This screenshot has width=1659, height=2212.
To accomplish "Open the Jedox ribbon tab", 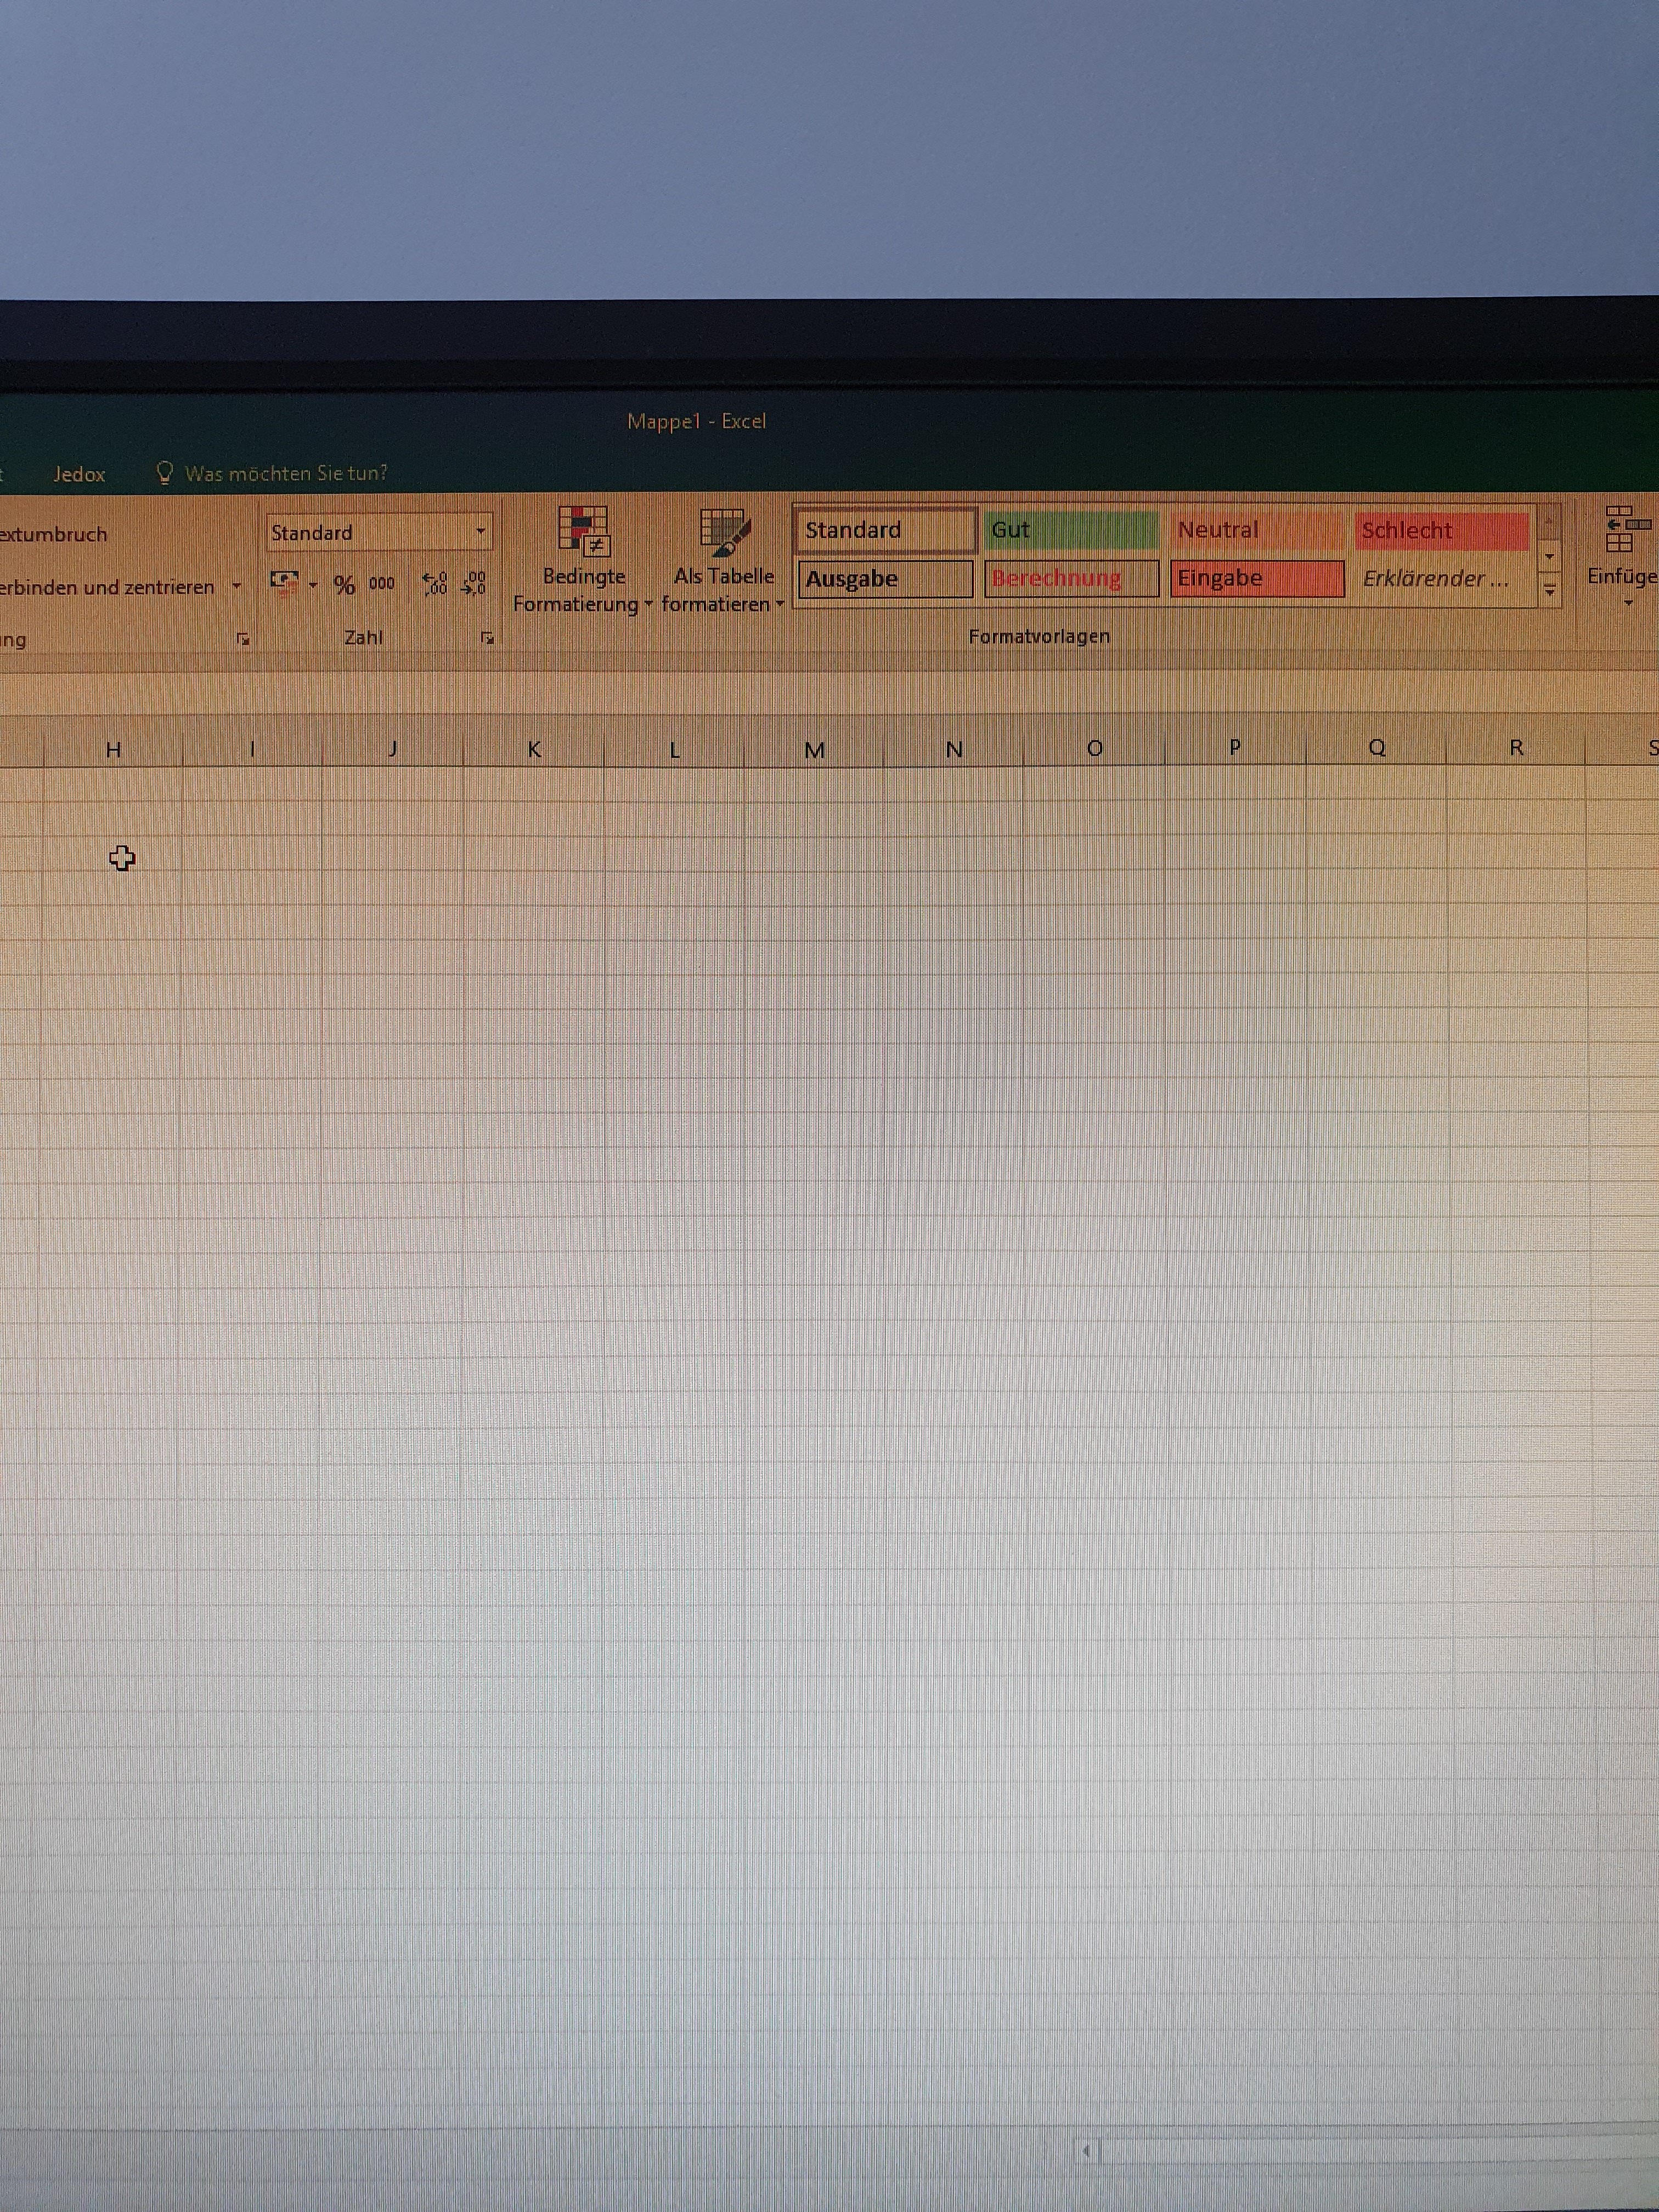I will point(79,474).
